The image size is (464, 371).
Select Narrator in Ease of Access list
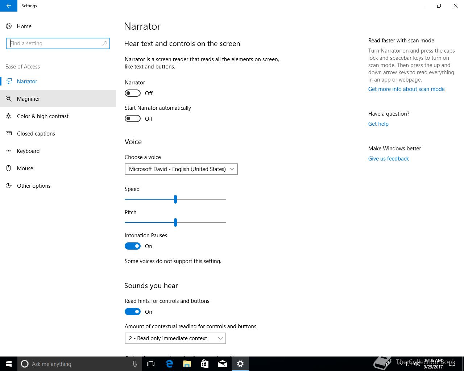tap(58, 81)
